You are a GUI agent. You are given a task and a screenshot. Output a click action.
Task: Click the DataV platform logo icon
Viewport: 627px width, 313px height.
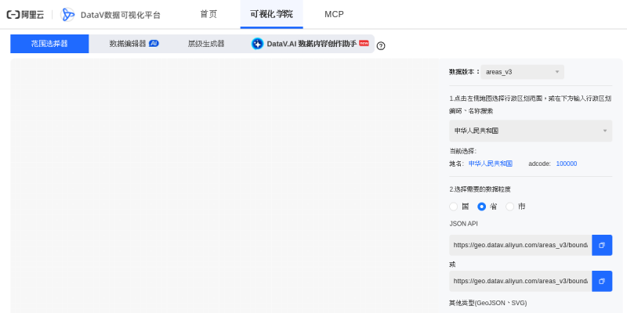(67, 15)
